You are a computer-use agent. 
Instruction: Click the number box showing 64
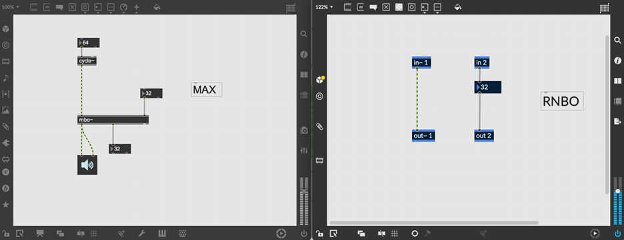[89, 43]
